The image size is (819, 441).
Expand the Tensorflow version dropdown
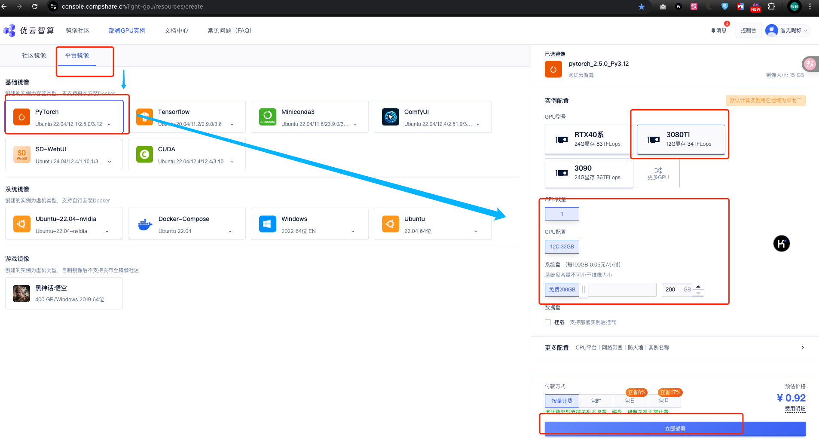pyautogui.click(x=232, y=124)
